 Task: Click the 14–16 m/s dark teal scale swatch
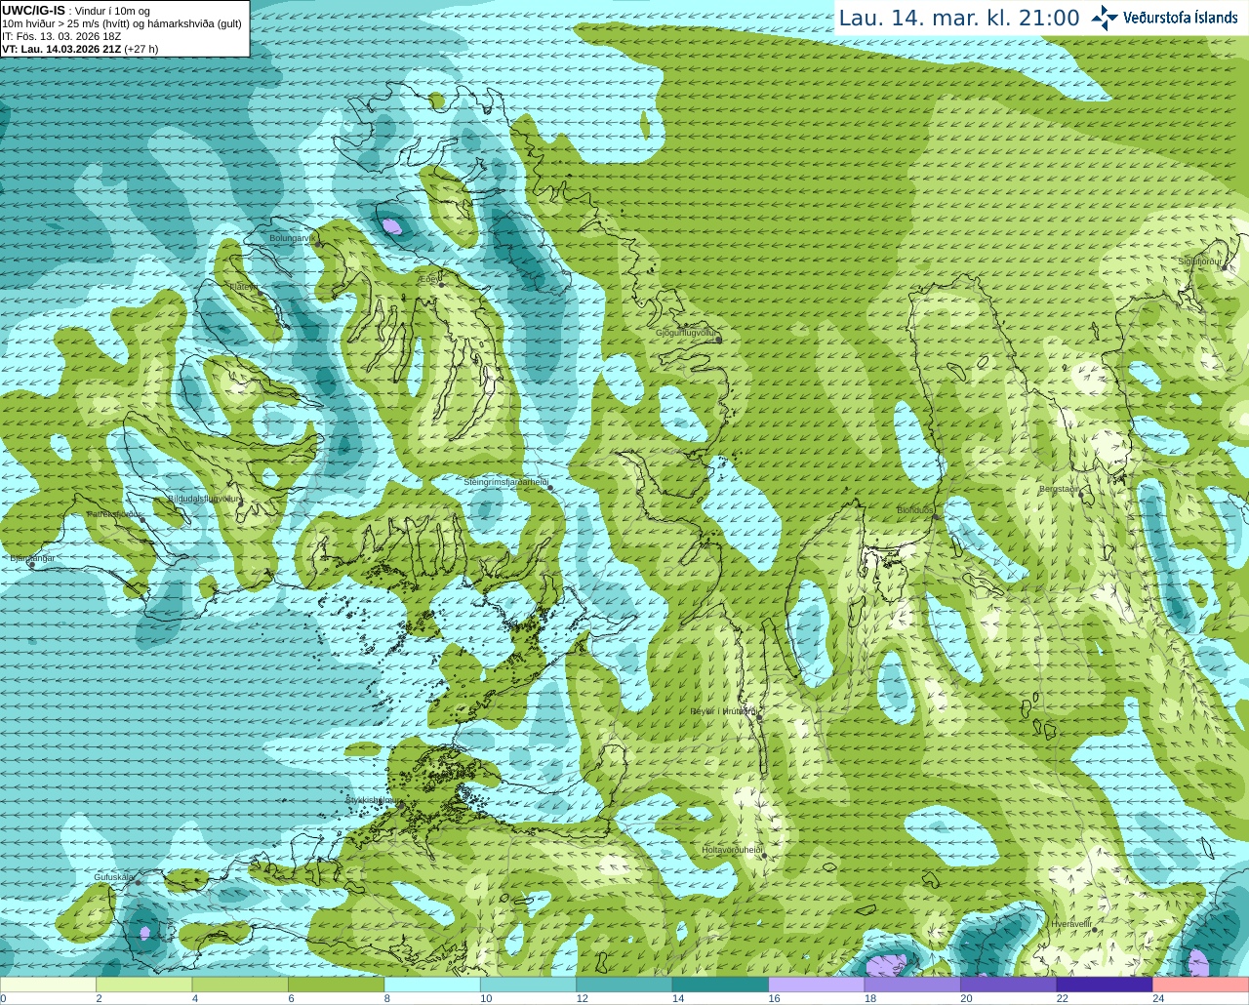(x=720, y=985)
